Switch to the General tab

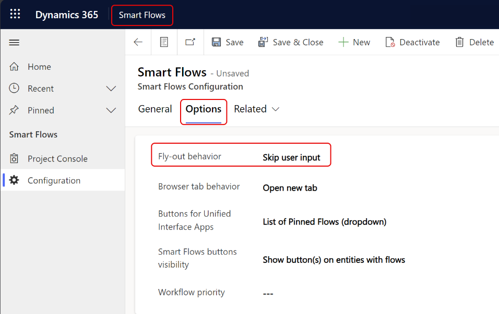pyautogui.click(x=155, y=109)
